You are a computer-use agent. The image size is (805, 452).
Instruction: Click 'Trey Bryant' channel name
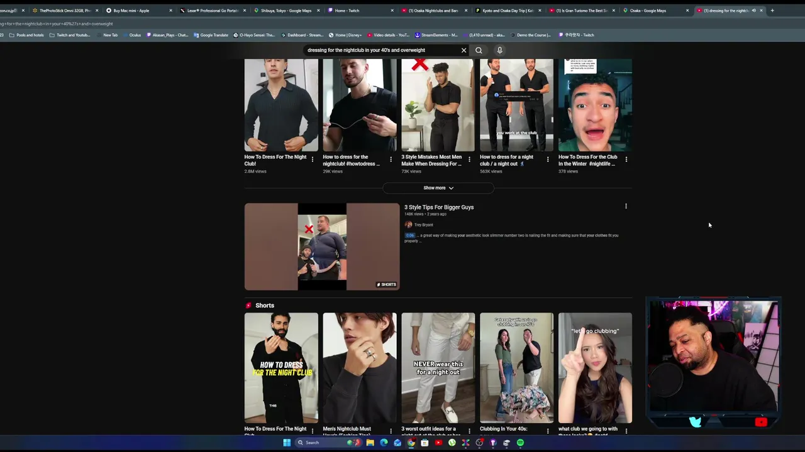(423, 225)
